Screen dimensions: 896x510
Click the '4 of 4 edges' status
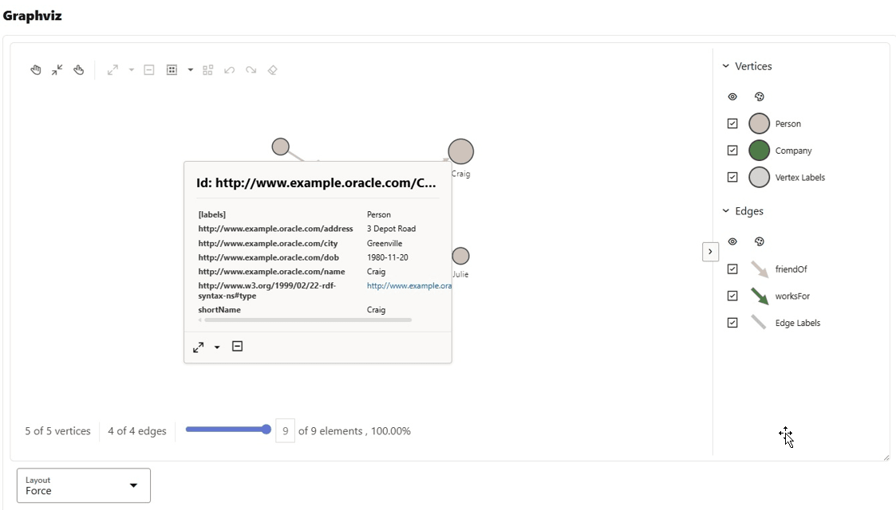(137, 431)
